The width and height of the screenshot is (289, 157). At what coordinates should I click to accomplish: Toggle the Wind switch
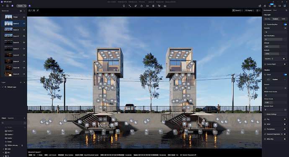click(x=285, y=124)
